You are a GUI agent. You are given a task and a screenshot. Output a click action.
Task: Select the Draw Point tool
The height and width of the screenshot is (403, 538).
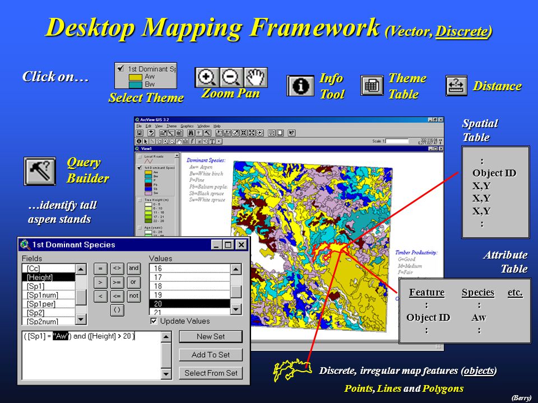coord(219,142)
